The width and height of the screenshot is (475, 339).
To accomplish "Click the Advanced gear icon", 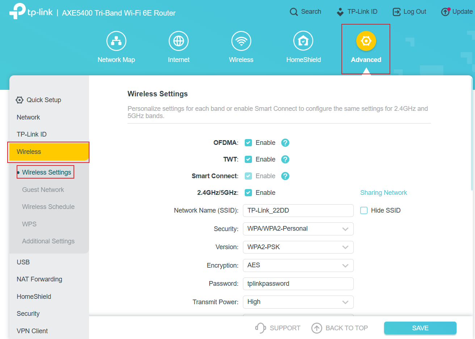I will [366, 41].
